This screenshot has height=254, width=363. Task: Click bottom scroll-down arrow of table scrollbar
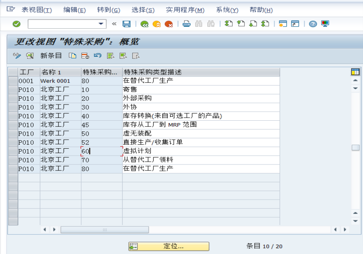click(x=355, y=221)
